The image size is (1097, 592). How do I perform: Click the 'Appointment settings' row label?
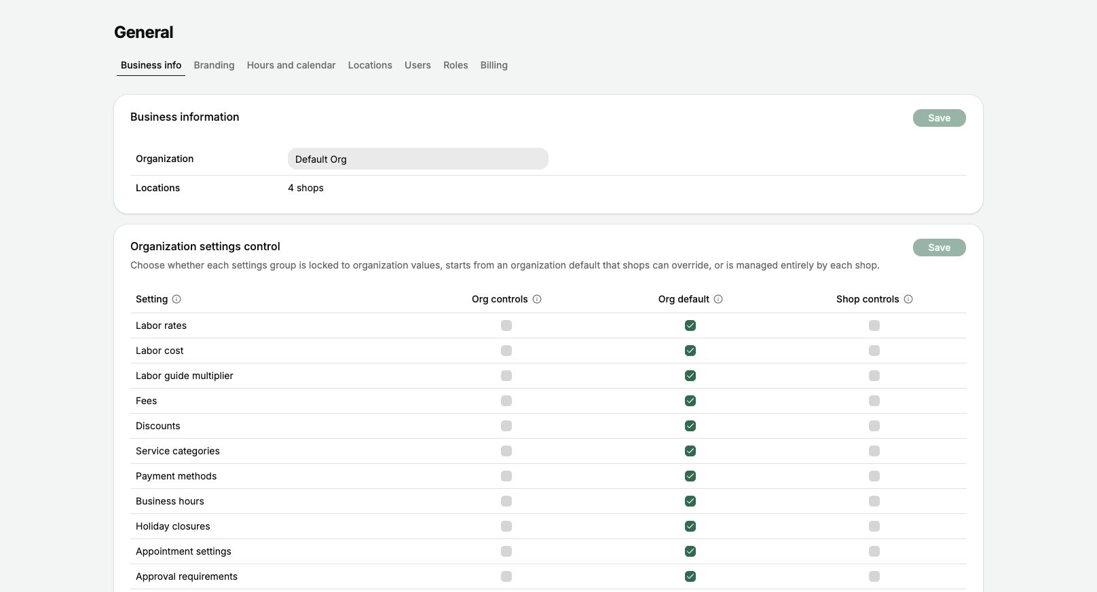(183, 551)
